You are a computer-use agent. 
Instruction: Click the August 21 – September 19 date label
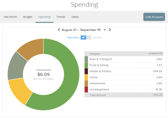(x=81, y=30)
